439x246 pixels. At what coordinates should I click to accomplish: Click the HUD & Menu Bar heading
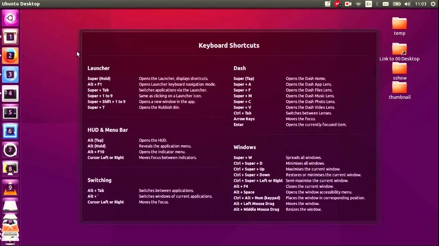pyautogui.click(x=108, y=130)
